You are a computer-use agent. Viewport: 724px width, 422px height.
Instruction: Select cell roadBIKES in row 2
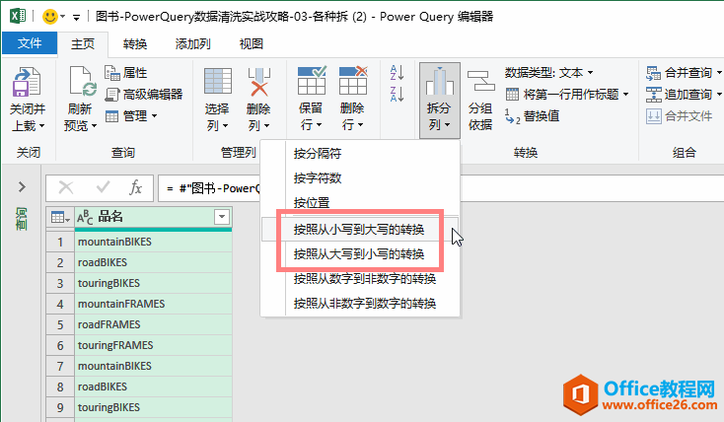[x=153, y=262]
